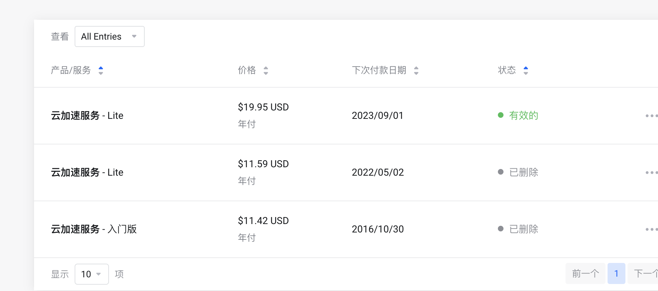Open the three-dot menu for 2022/05/02 service
Image resolution: width=658 pixels, height=291 pixels.
point(651,172)
